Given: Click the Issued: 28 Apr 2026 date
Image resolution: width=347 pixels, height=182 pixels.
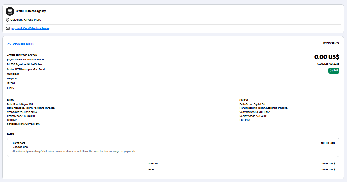Looking at the screenshot, I should pos(328,64).
